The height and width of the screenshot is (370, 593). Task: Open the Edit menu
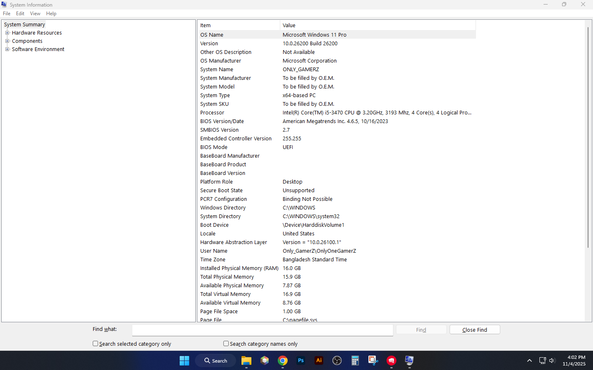pos(20,14)
